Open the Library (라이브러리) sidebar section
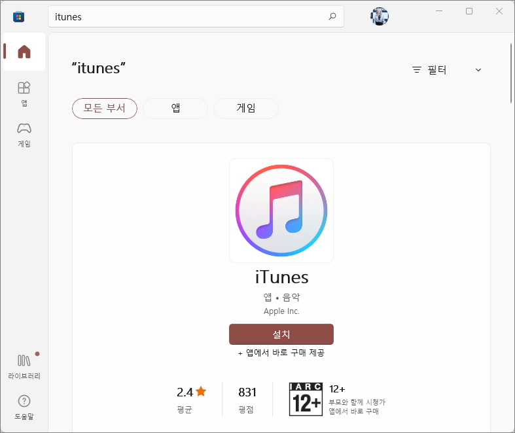Screen dimensions: 515x433 [24, 367]
